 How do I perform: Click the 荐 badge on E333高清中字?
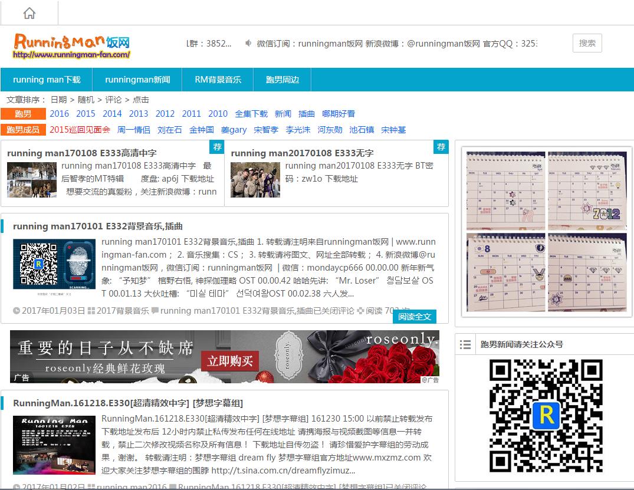(217, 147)
